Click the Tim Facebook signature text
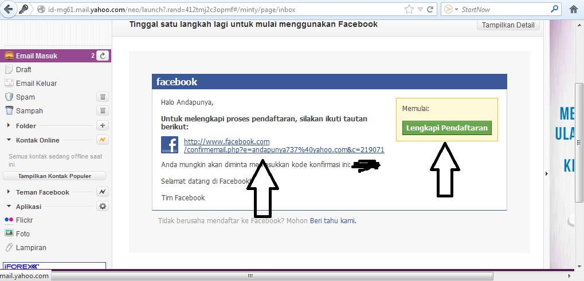The image size is (584, 281). tap(183, 198)
